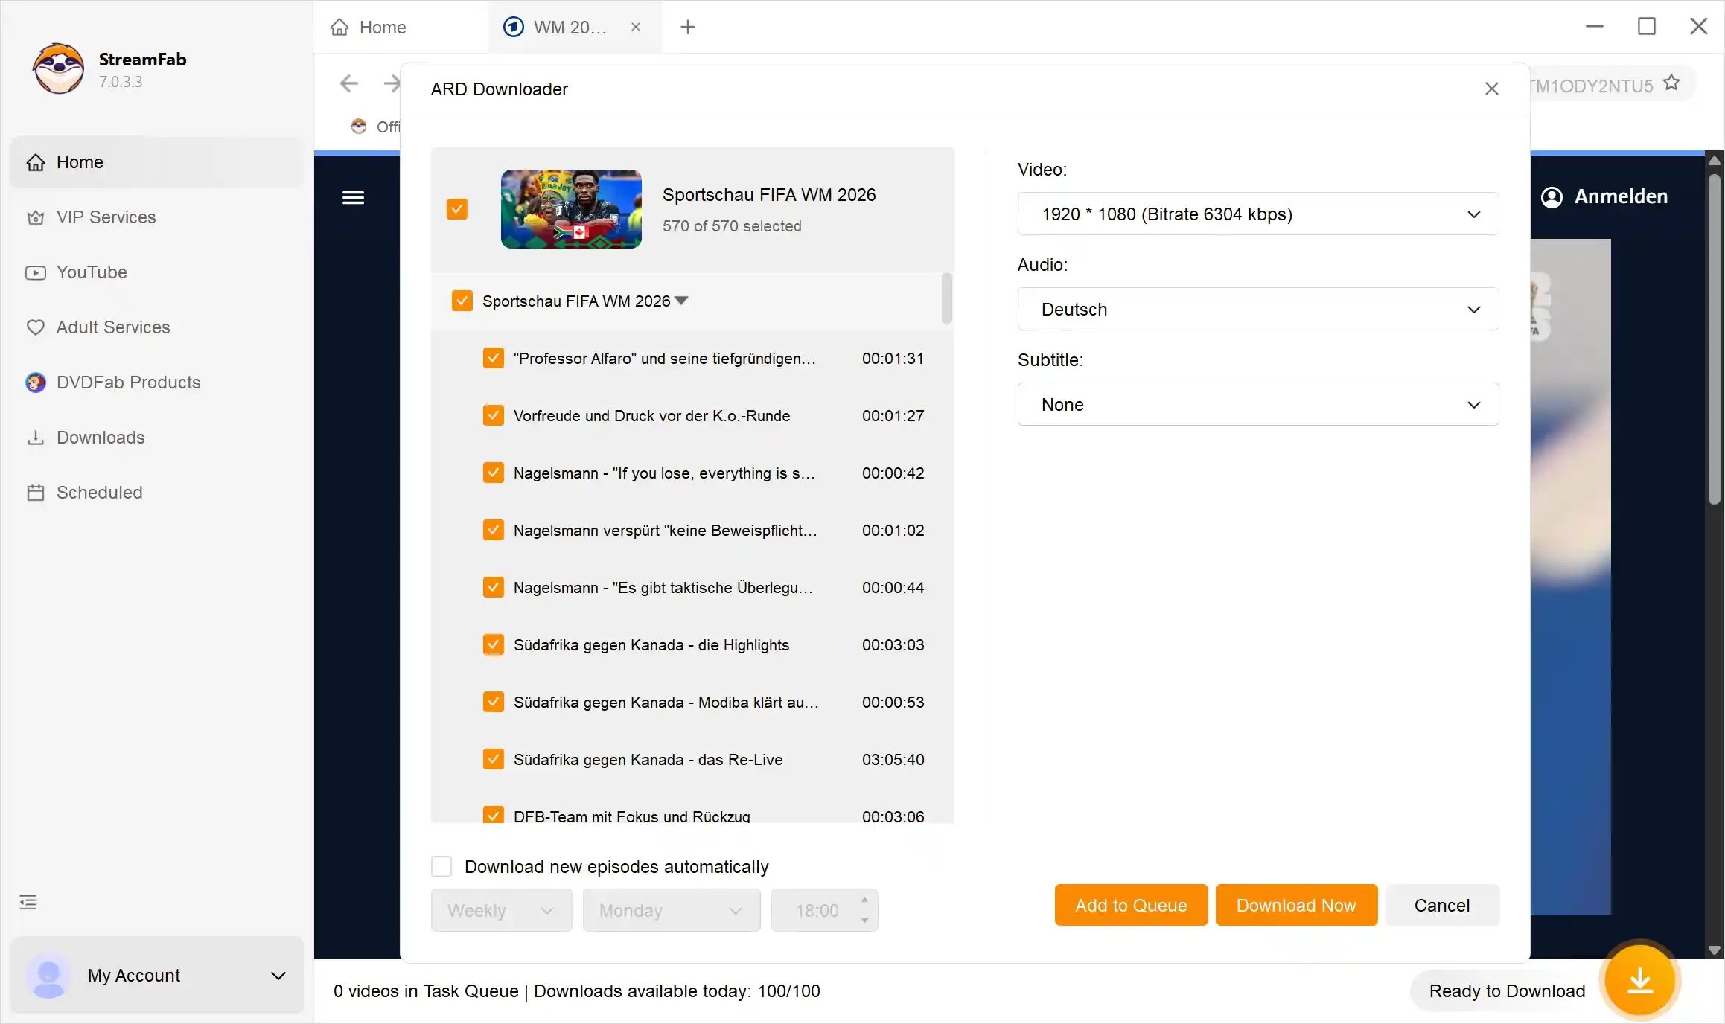Click the Download Now button

click(1296, 905)
